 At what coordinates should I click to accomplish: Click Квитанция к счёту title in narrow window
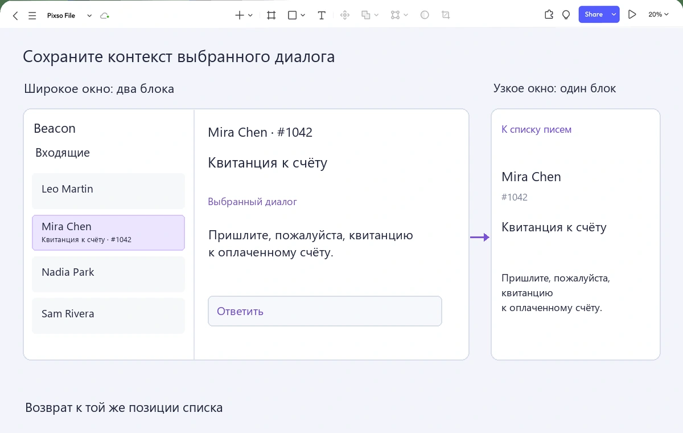[x=554, y=227]
